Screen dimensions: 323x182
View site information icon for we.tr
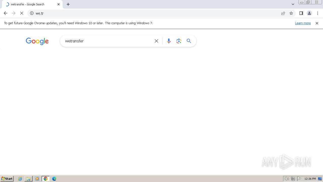click(x=32, y=13)
